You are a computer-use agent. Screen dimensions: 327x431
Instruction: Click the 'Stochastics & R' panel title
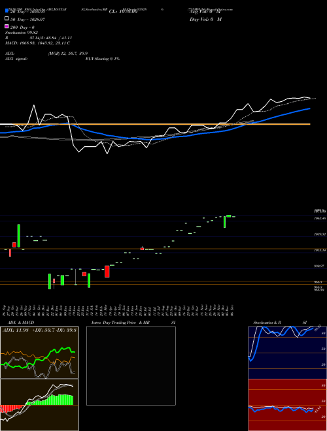(267, 323)
